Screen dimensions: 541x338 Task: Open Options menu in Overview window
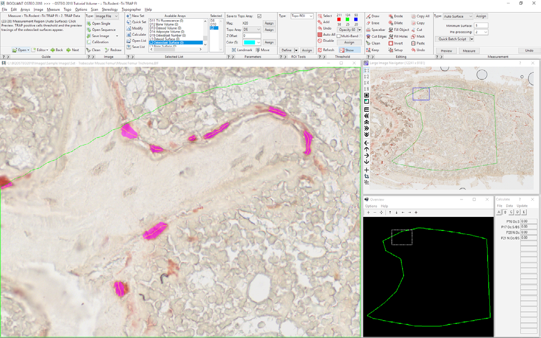(x=371, y=206)
